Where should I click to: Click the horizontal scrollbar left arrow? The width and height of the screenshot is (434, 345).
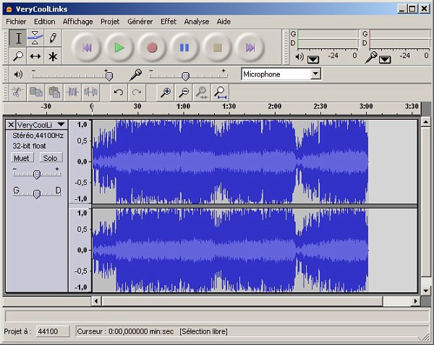[96, 301]
